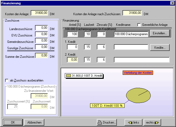Click the right-pointing hand 'rechts' button
176x127 pixels.
[x=152, y=122]
